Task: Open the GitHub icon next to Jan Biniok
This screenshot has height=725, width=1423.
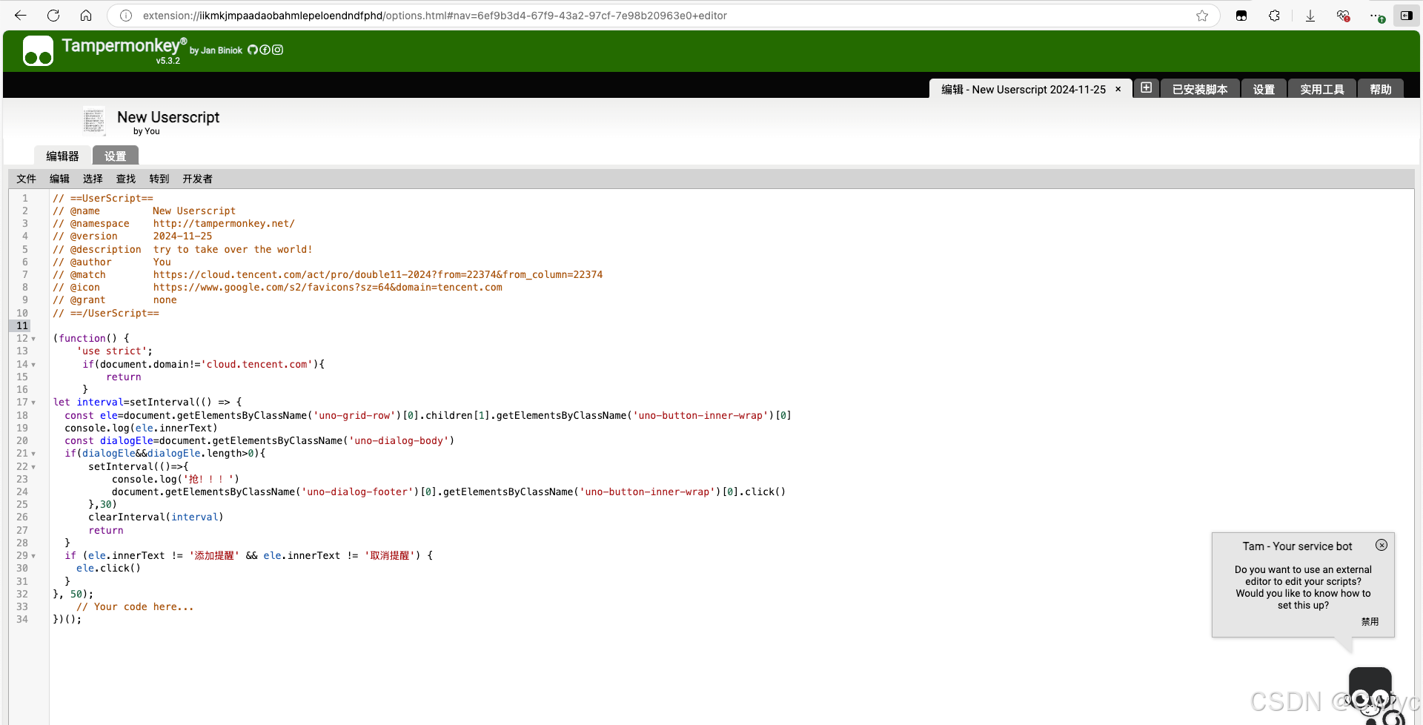Action: [253, 50]
